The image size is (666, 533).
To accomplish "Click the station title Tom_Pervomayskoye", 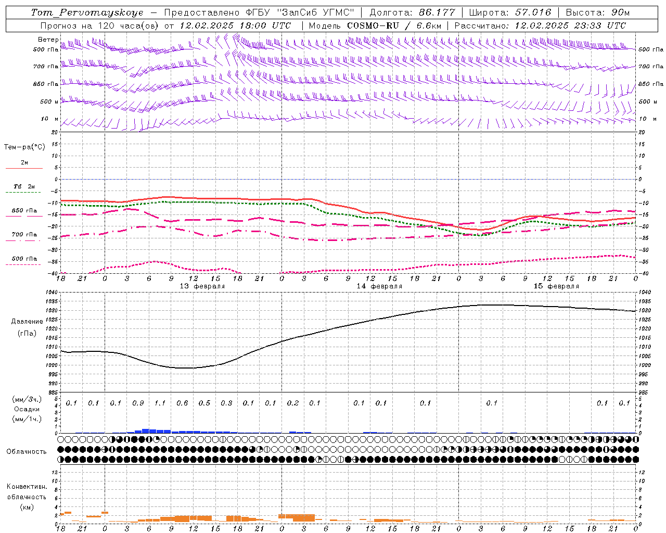I will click(87, 12).
